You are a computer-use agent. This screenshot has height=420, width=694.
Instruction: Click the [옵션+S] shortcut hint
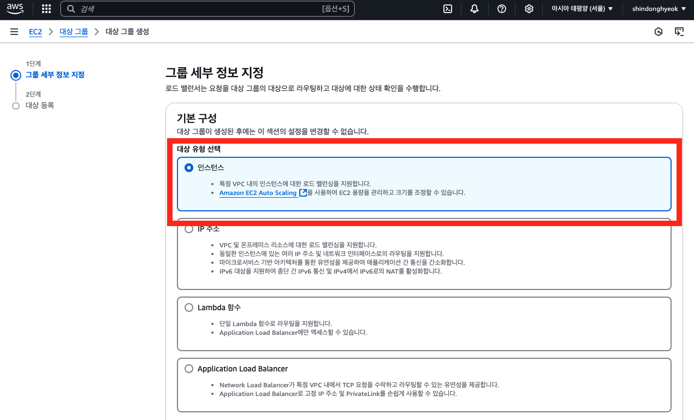(336, 9)
